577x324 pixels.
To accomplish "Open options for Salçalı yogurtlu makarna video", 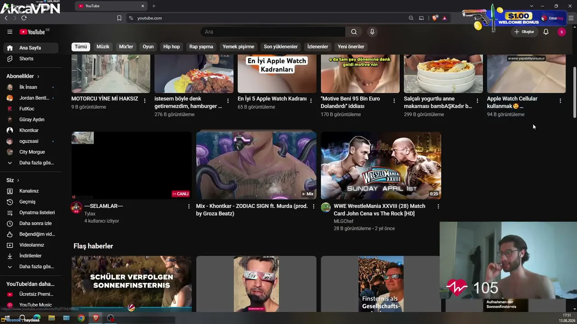I will coord(477,101).
